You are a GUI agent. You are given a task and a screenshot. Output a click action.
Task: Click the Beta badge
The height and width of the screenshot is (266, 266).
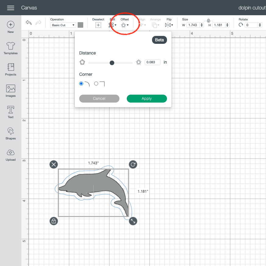[x=159, y=40]
